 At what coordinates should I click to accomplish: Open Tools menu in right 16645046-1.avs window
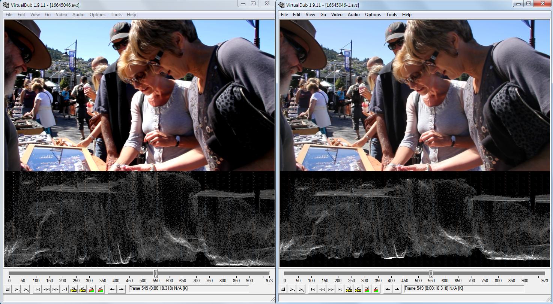391,15
